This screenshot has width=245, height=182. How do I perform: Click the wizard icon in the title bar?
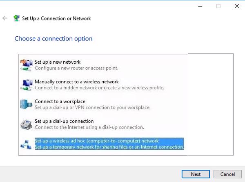(x=17, y=18)
